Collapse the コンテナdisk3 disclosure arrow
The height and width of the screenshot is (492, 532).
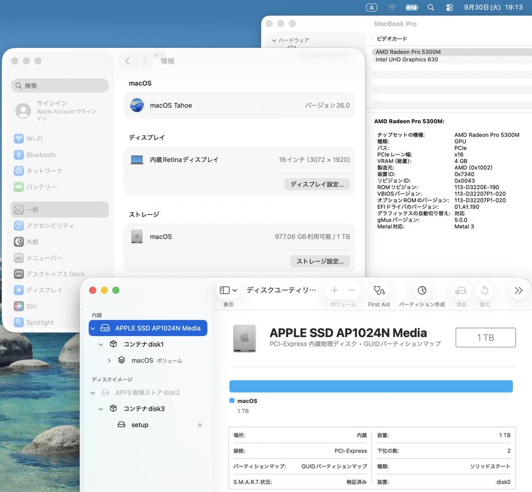click(x=101, y=409)
